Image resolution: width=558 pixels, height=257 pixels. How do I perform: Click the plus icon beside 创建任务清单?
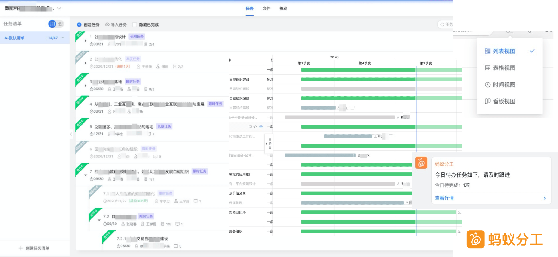click(x=21, y=248)
